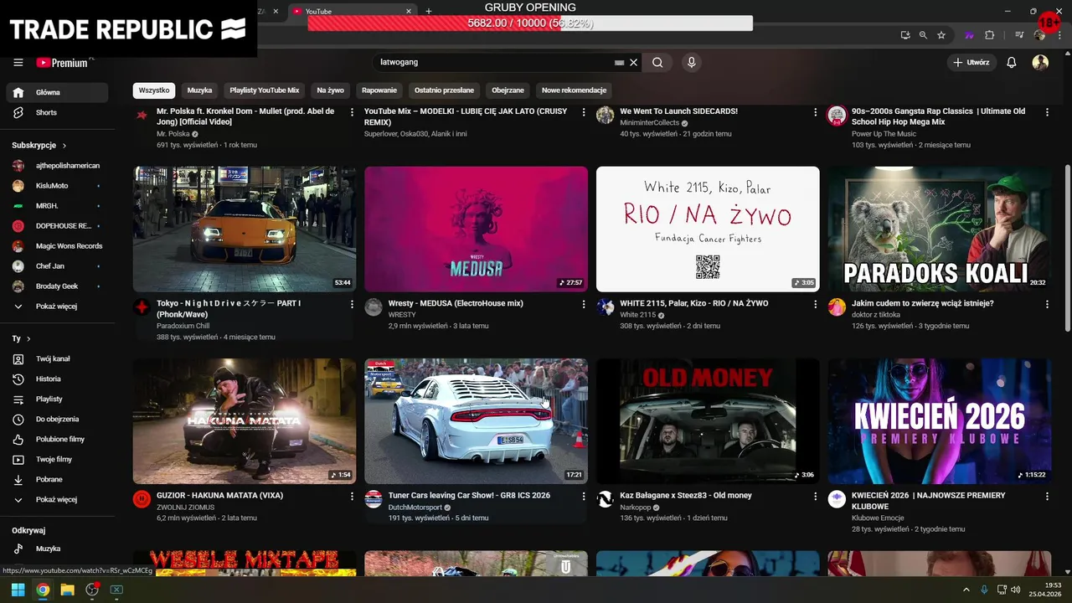This screenshot has width=1072, height=603.
Task: Play the PARADOKS KOALI thumbnail
Action: click(x=940, y=229)
